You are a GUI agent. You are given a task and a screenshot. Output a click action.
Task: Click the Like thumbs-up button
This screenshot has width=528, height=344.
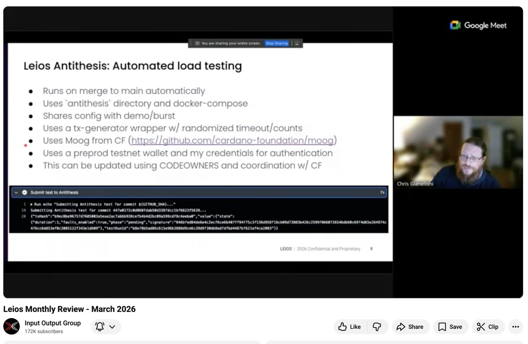[x=350, y=326]
